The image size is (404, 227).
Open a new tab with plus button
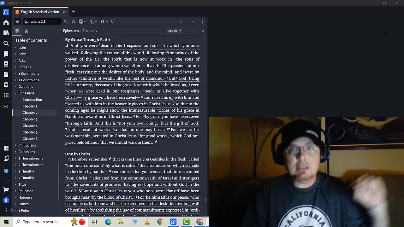pos(74,12)
